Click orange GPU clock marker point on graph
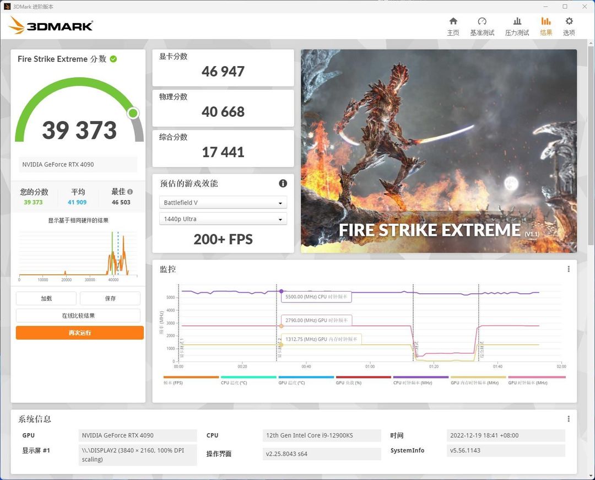Screen dimensions: 595x480 pyautogui.click(x=281, y=326)
